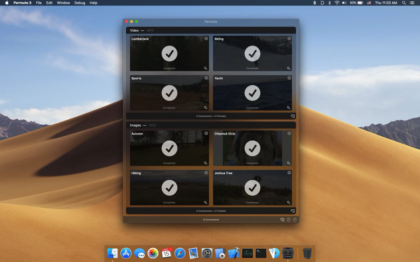Remove the Sports conversion with its X icon
Image resolution: width=420 pixels, height=262 pixels.
point(206,78)
